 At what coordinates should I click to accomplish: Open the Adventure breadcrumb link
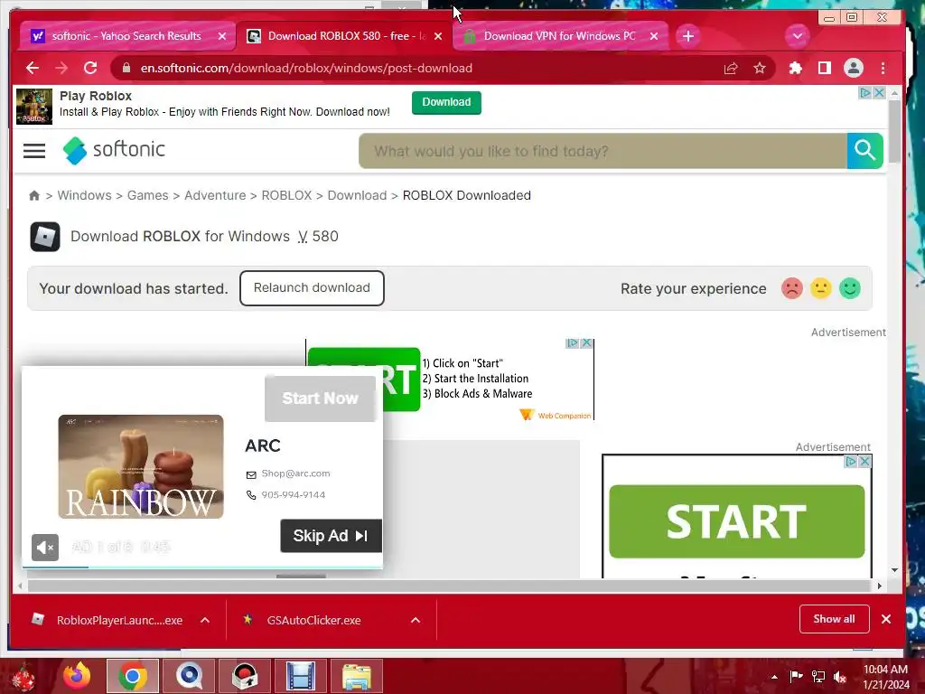pyautogui.click(x=215, y=195)
